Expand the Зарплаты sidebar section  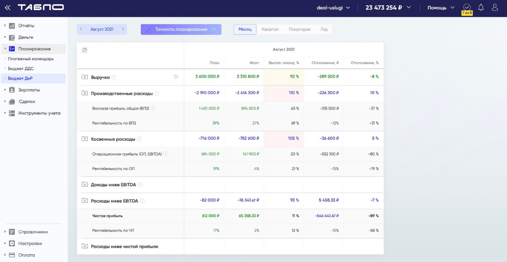pos(29,90)
